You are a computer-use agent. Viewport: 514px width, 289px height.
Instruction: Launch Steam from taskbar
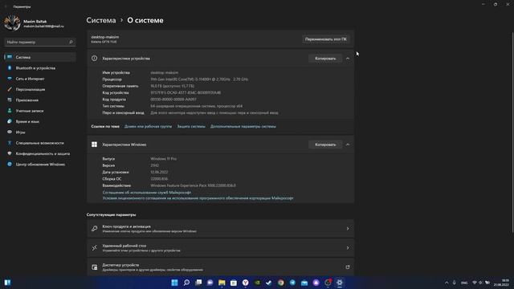click(269, 283)
